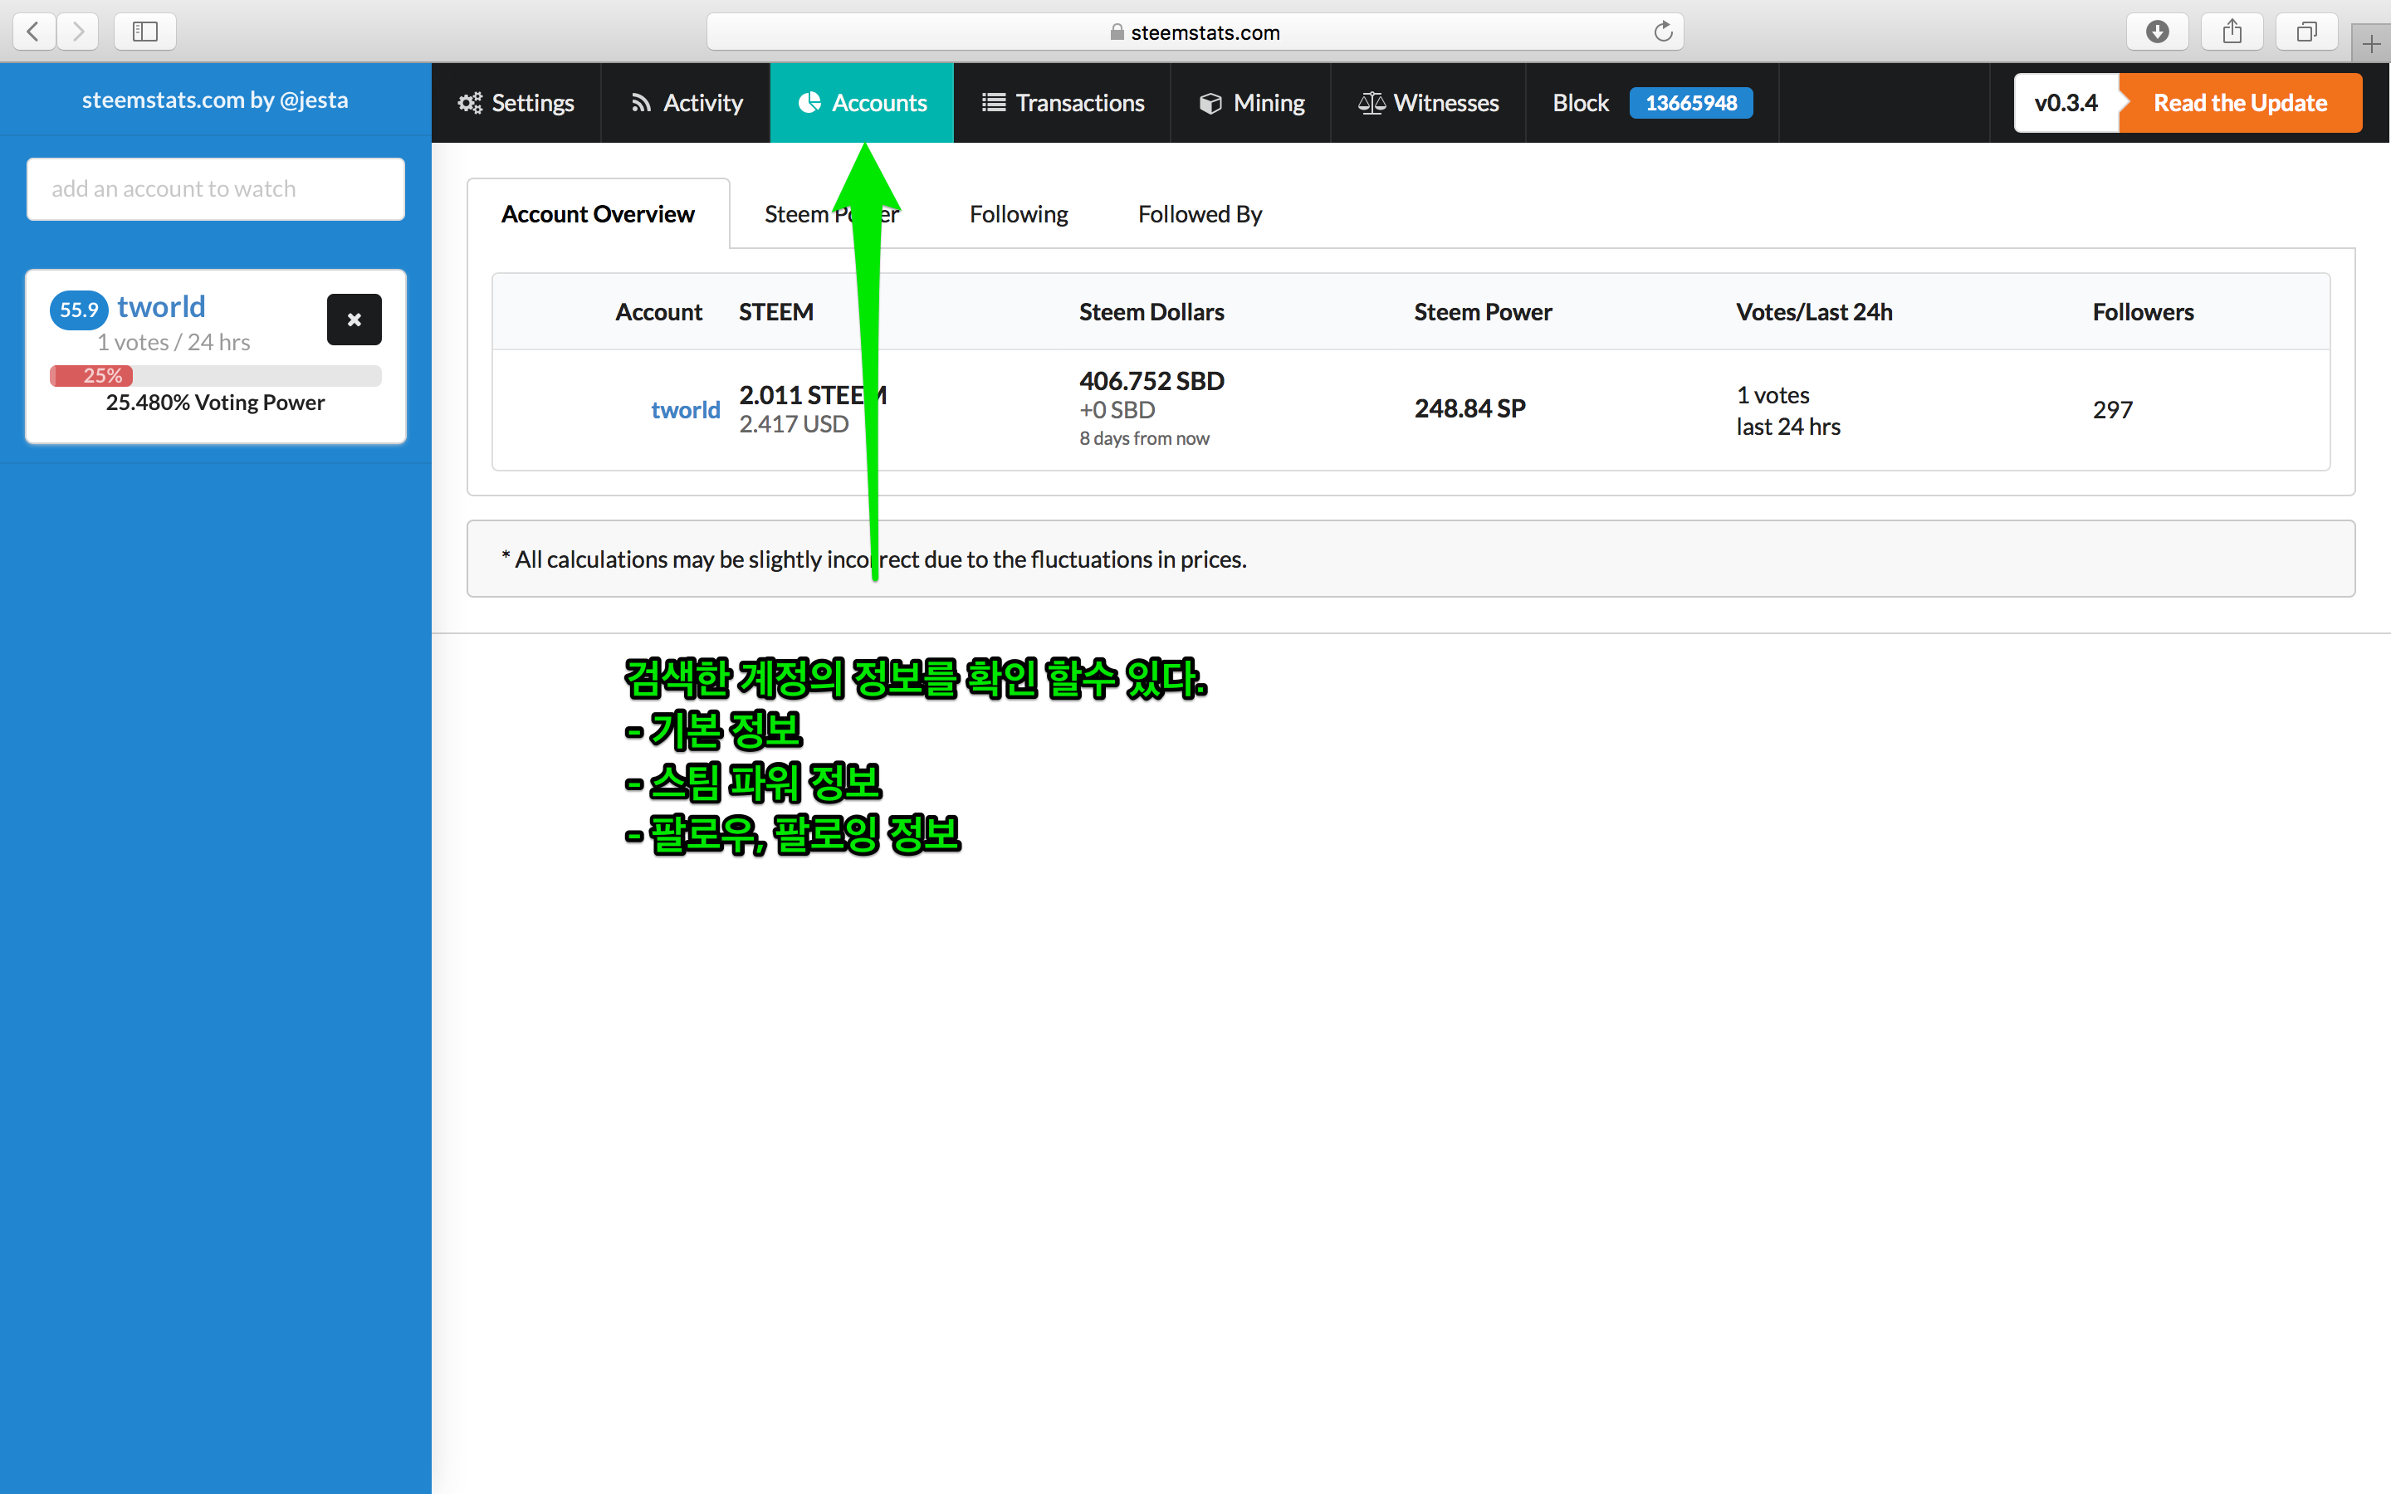2391x1494 pixels.
Task: Open the Settings menu item
Action: (x=516, y=103)
